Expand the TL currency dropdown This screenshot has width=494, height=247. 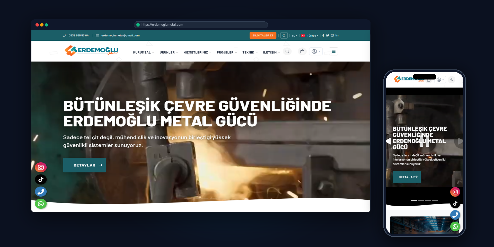pyautogui.click(x=294, y=36)
